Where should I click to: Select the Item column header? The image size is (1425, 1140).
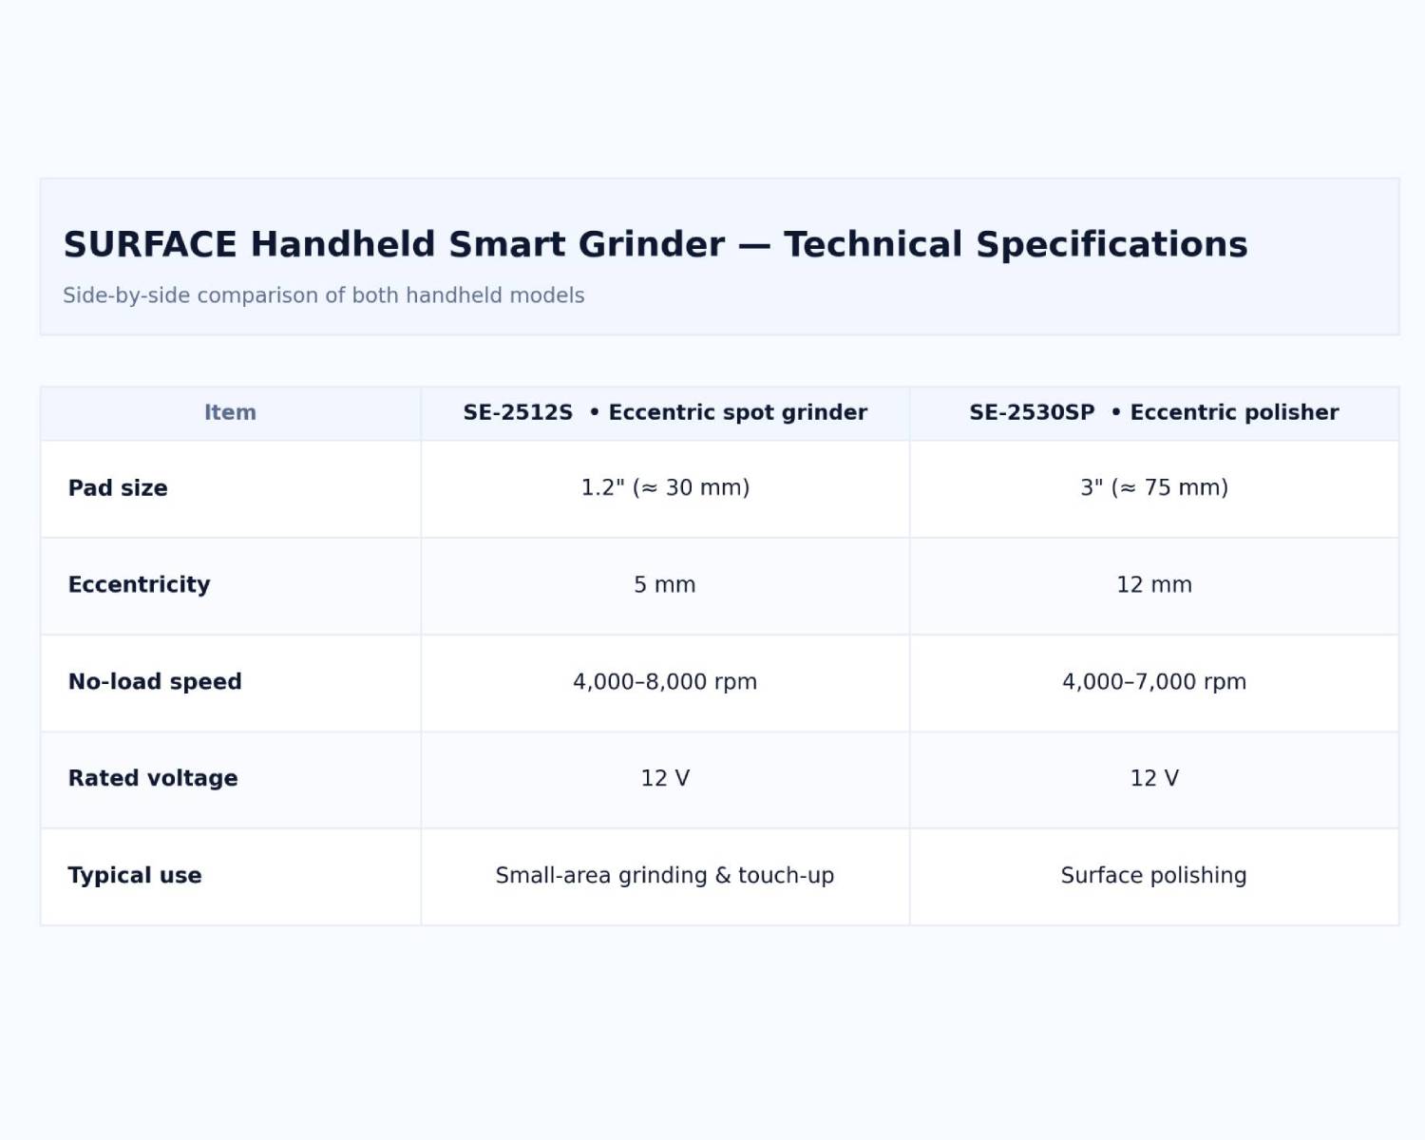pyautogui.click(x=230, y=412)
